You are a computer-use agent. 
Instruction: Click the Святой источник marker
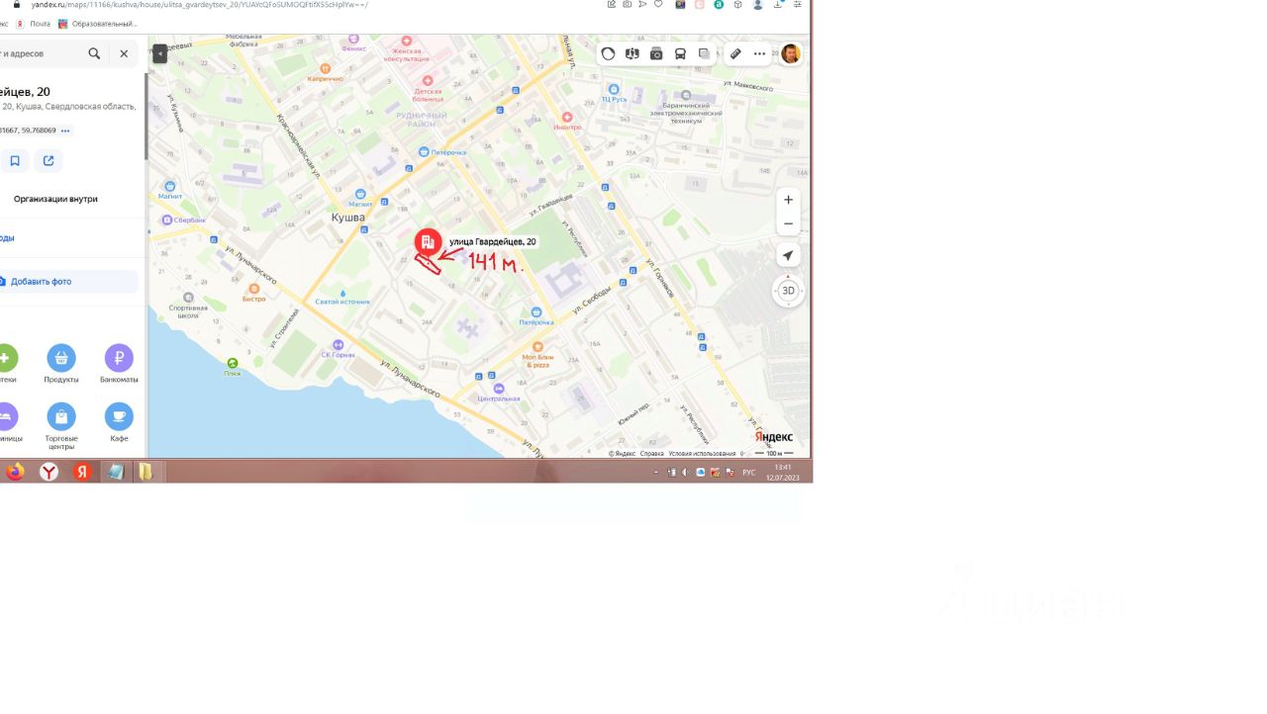pyautogui.click(x=342, y=294)
